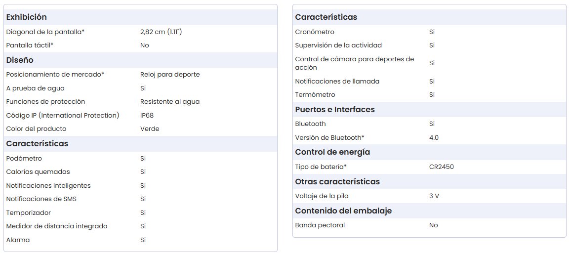Click the Cronómetro feature label
The width and height of the screenshot is (571, 254).
pos(315,32)
